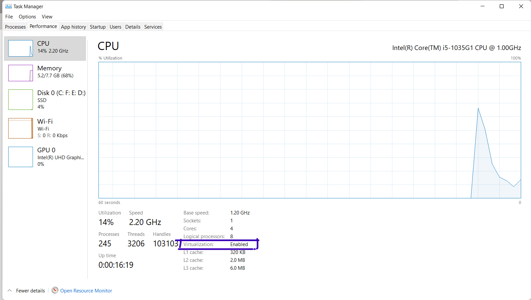Click the Fewer details button label
531x300 pixels.
click(x=31, y=291)
